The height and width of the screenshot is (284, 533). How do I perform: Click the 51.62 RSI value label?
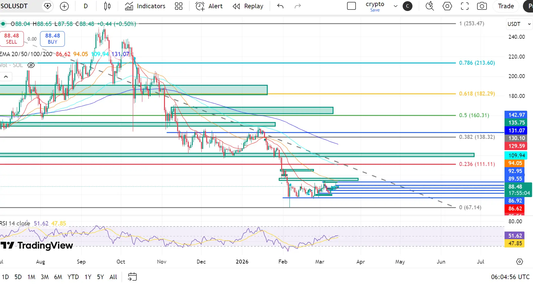pos(515,236)
